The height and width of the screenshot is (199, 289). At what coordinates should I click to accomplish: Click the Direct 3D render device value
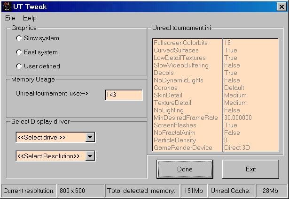tap(237, 148)
